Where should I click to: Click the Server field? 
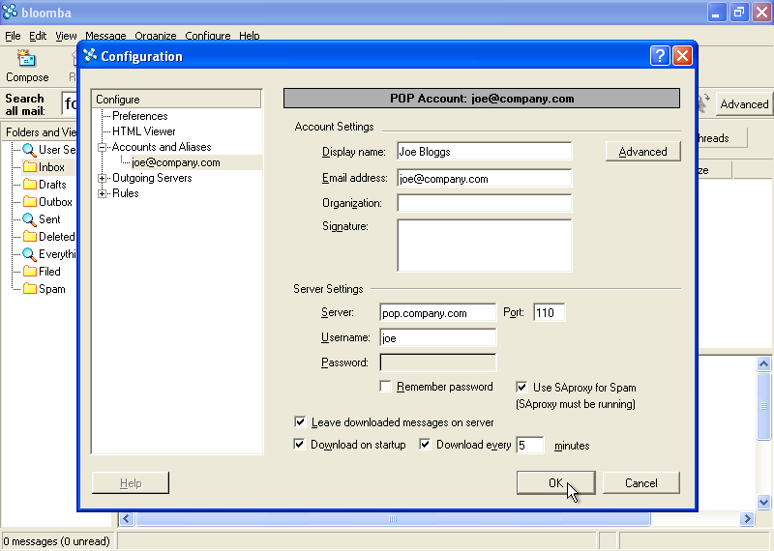[438, 313]
